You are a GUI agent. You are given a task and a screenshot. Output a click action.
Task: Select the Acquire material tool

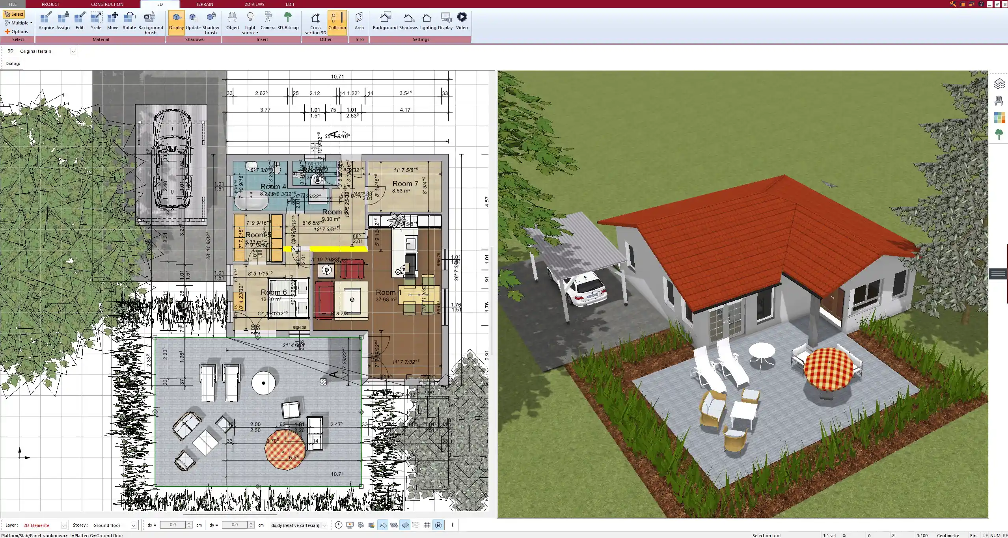pos(46,20)
